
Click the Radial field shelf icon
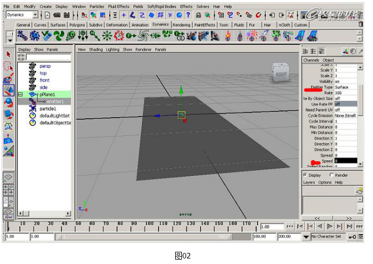coord(107,35)
